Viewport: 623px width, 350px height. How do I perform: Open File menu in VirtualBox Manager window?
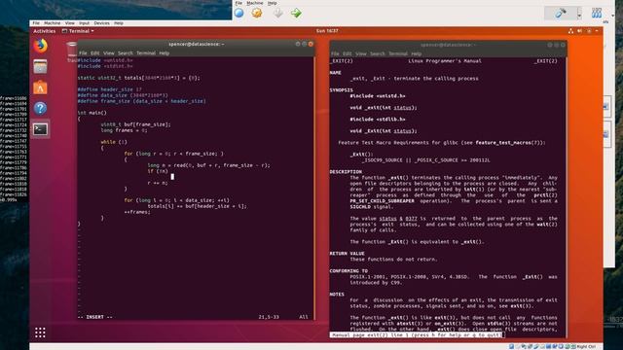(x=238, y=3)
